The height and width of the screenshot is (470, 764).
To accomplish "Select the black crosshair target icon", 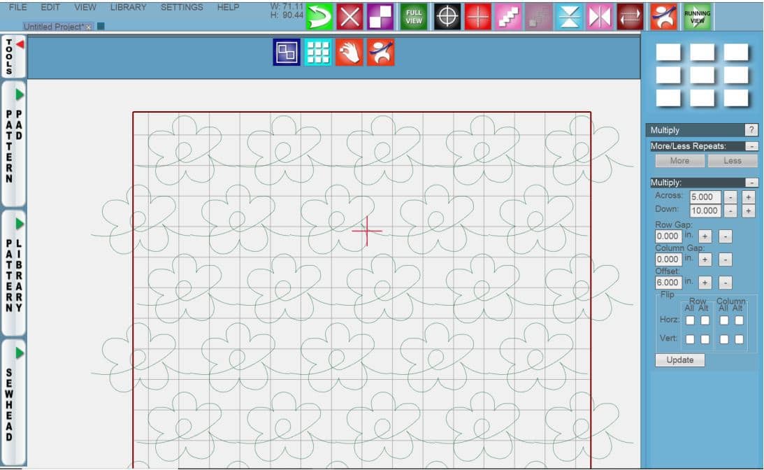I will (447, 17).
